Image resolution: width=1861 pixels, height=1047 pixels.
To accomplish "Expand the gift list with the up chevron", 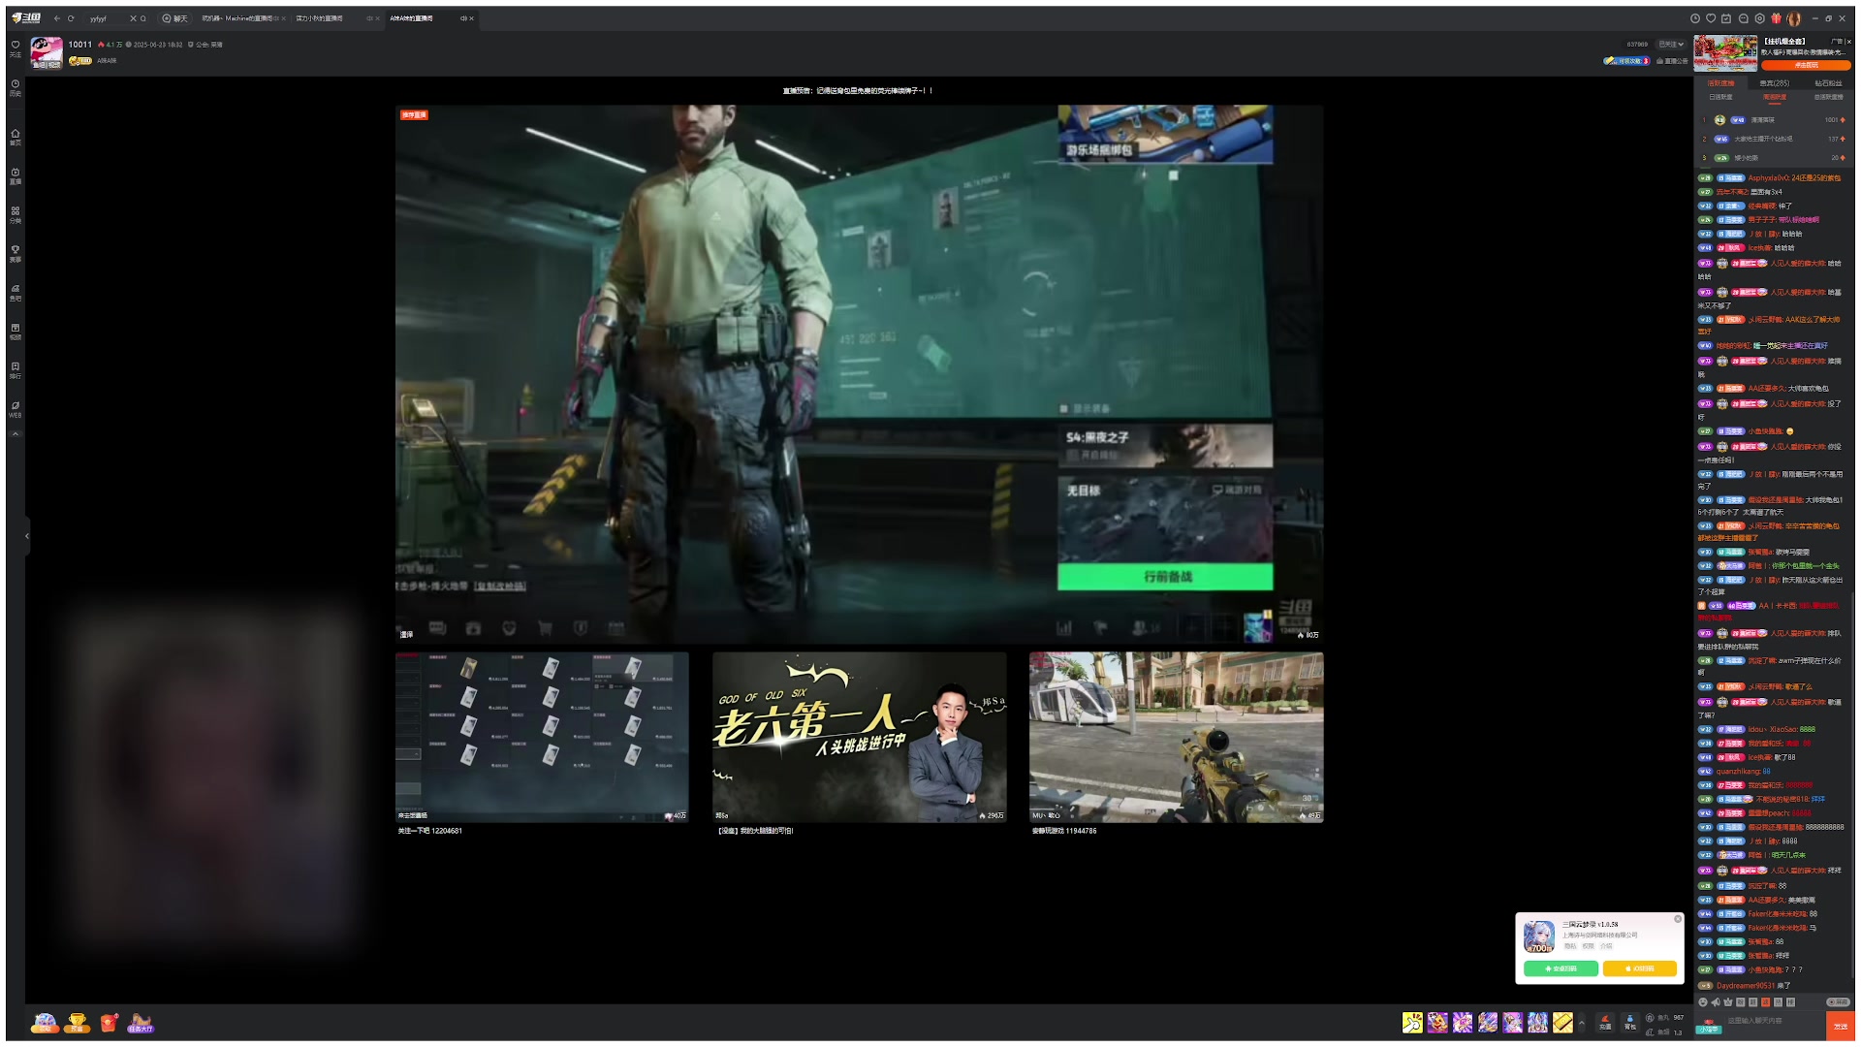I will 1582,1023.
